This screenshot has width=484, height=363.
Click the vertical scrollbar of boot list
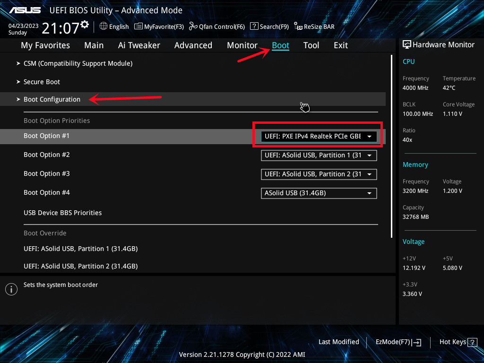391,147
